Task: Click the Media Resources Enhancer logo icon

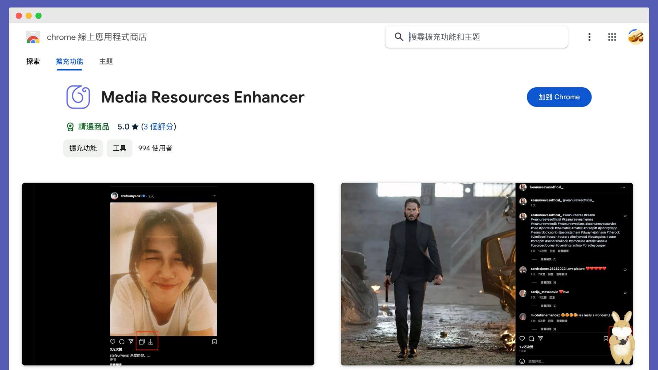Action: [78, 97]
